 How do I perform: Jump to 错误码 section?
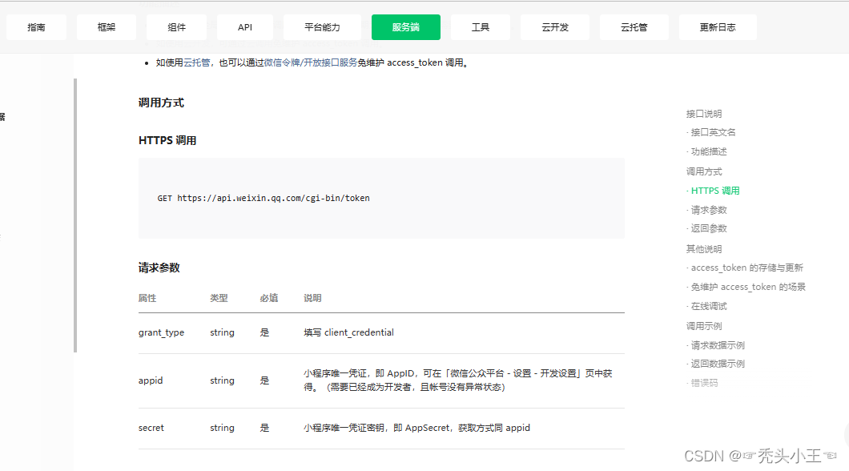704,383
